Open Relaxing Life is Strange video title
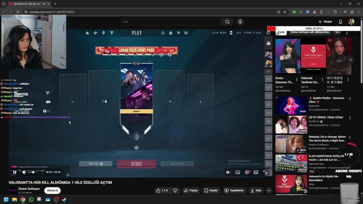Screen dimensions: 363x204 click(x=327, y=139)
